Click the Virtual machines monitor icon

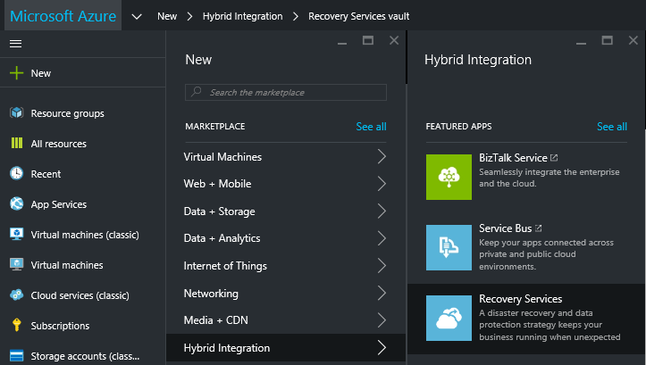coord(16,264)
